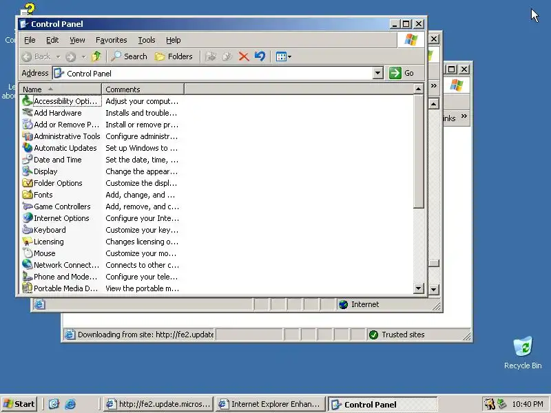Viewport: 551px width, 413px height.
Task: Open the Fonts folder icon
Action: 27,195
